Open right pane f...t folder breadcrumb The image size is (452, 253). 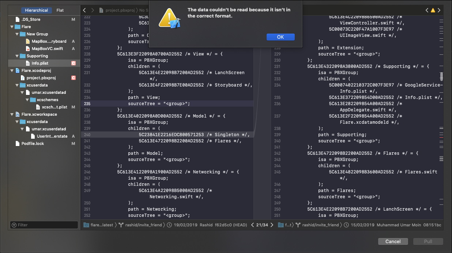pyautogui.click(x=285, y=225)
